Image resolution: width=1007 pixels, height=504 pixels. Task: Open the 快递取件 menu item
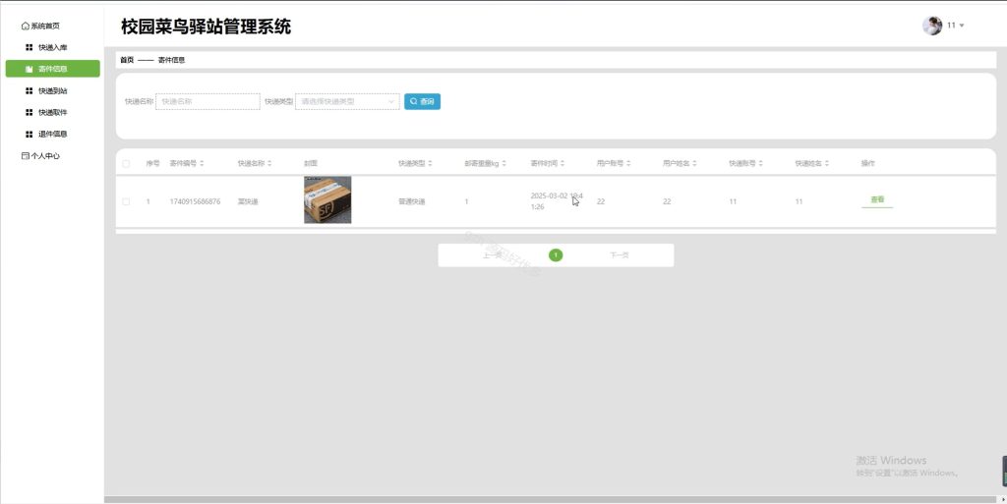pos(46,112)
